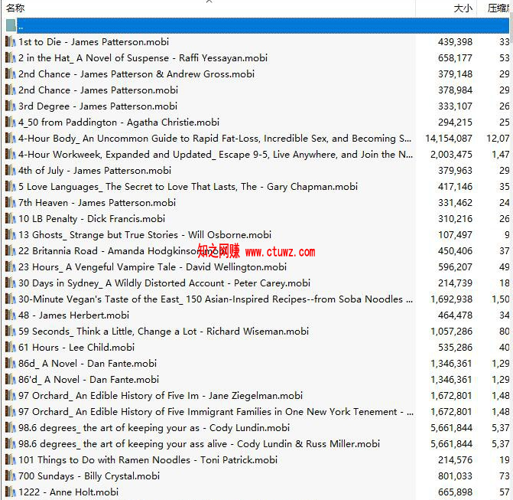Click the book icon of 22 Britannia Road

(10, 250)
